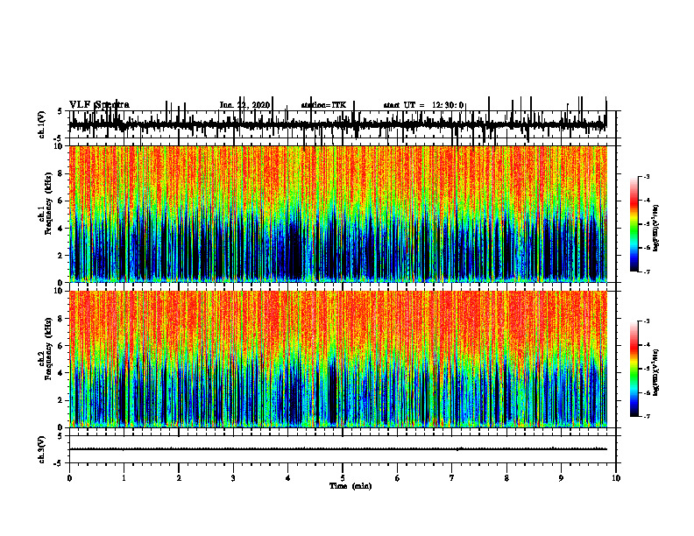
Task: Click time axis tick label "2"
Action: click(x=179, y=478)
